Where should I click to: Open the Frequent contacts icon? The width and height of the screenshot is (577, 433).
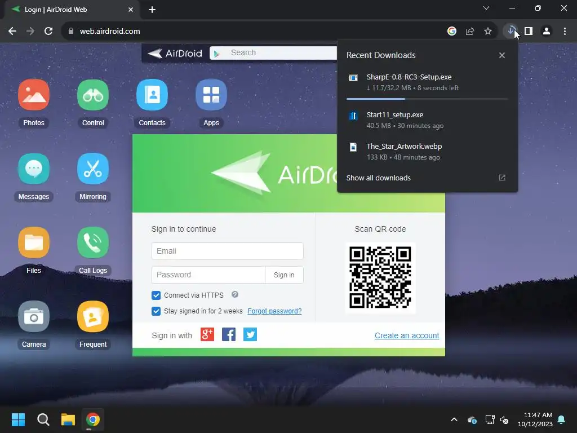pos(93,317)
